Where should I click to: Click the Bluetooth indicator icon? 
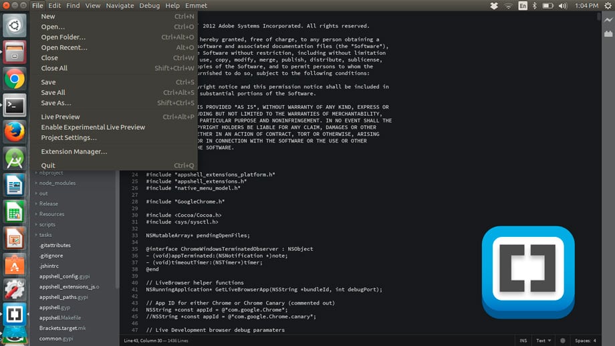pyautogui.click(x=535, y=6)
